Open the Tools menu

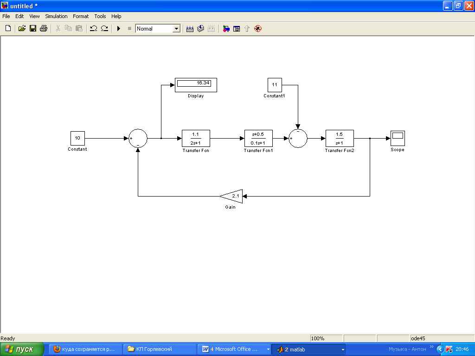click(100, 16)
